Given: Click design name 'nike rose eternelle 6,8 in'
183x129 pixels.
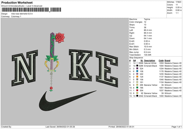Looking at the screenshot, I should (22, 14).
